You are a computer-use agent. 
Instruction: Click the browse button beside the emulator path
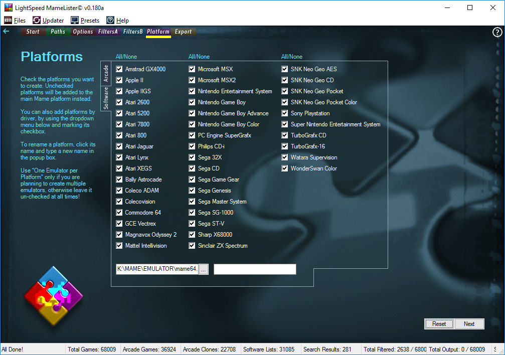[204, 269]
